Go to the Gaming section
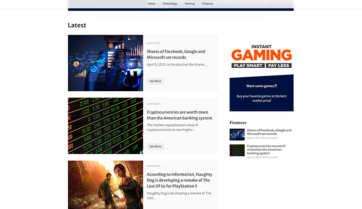The image size is (362, 209). pos(190,4)
